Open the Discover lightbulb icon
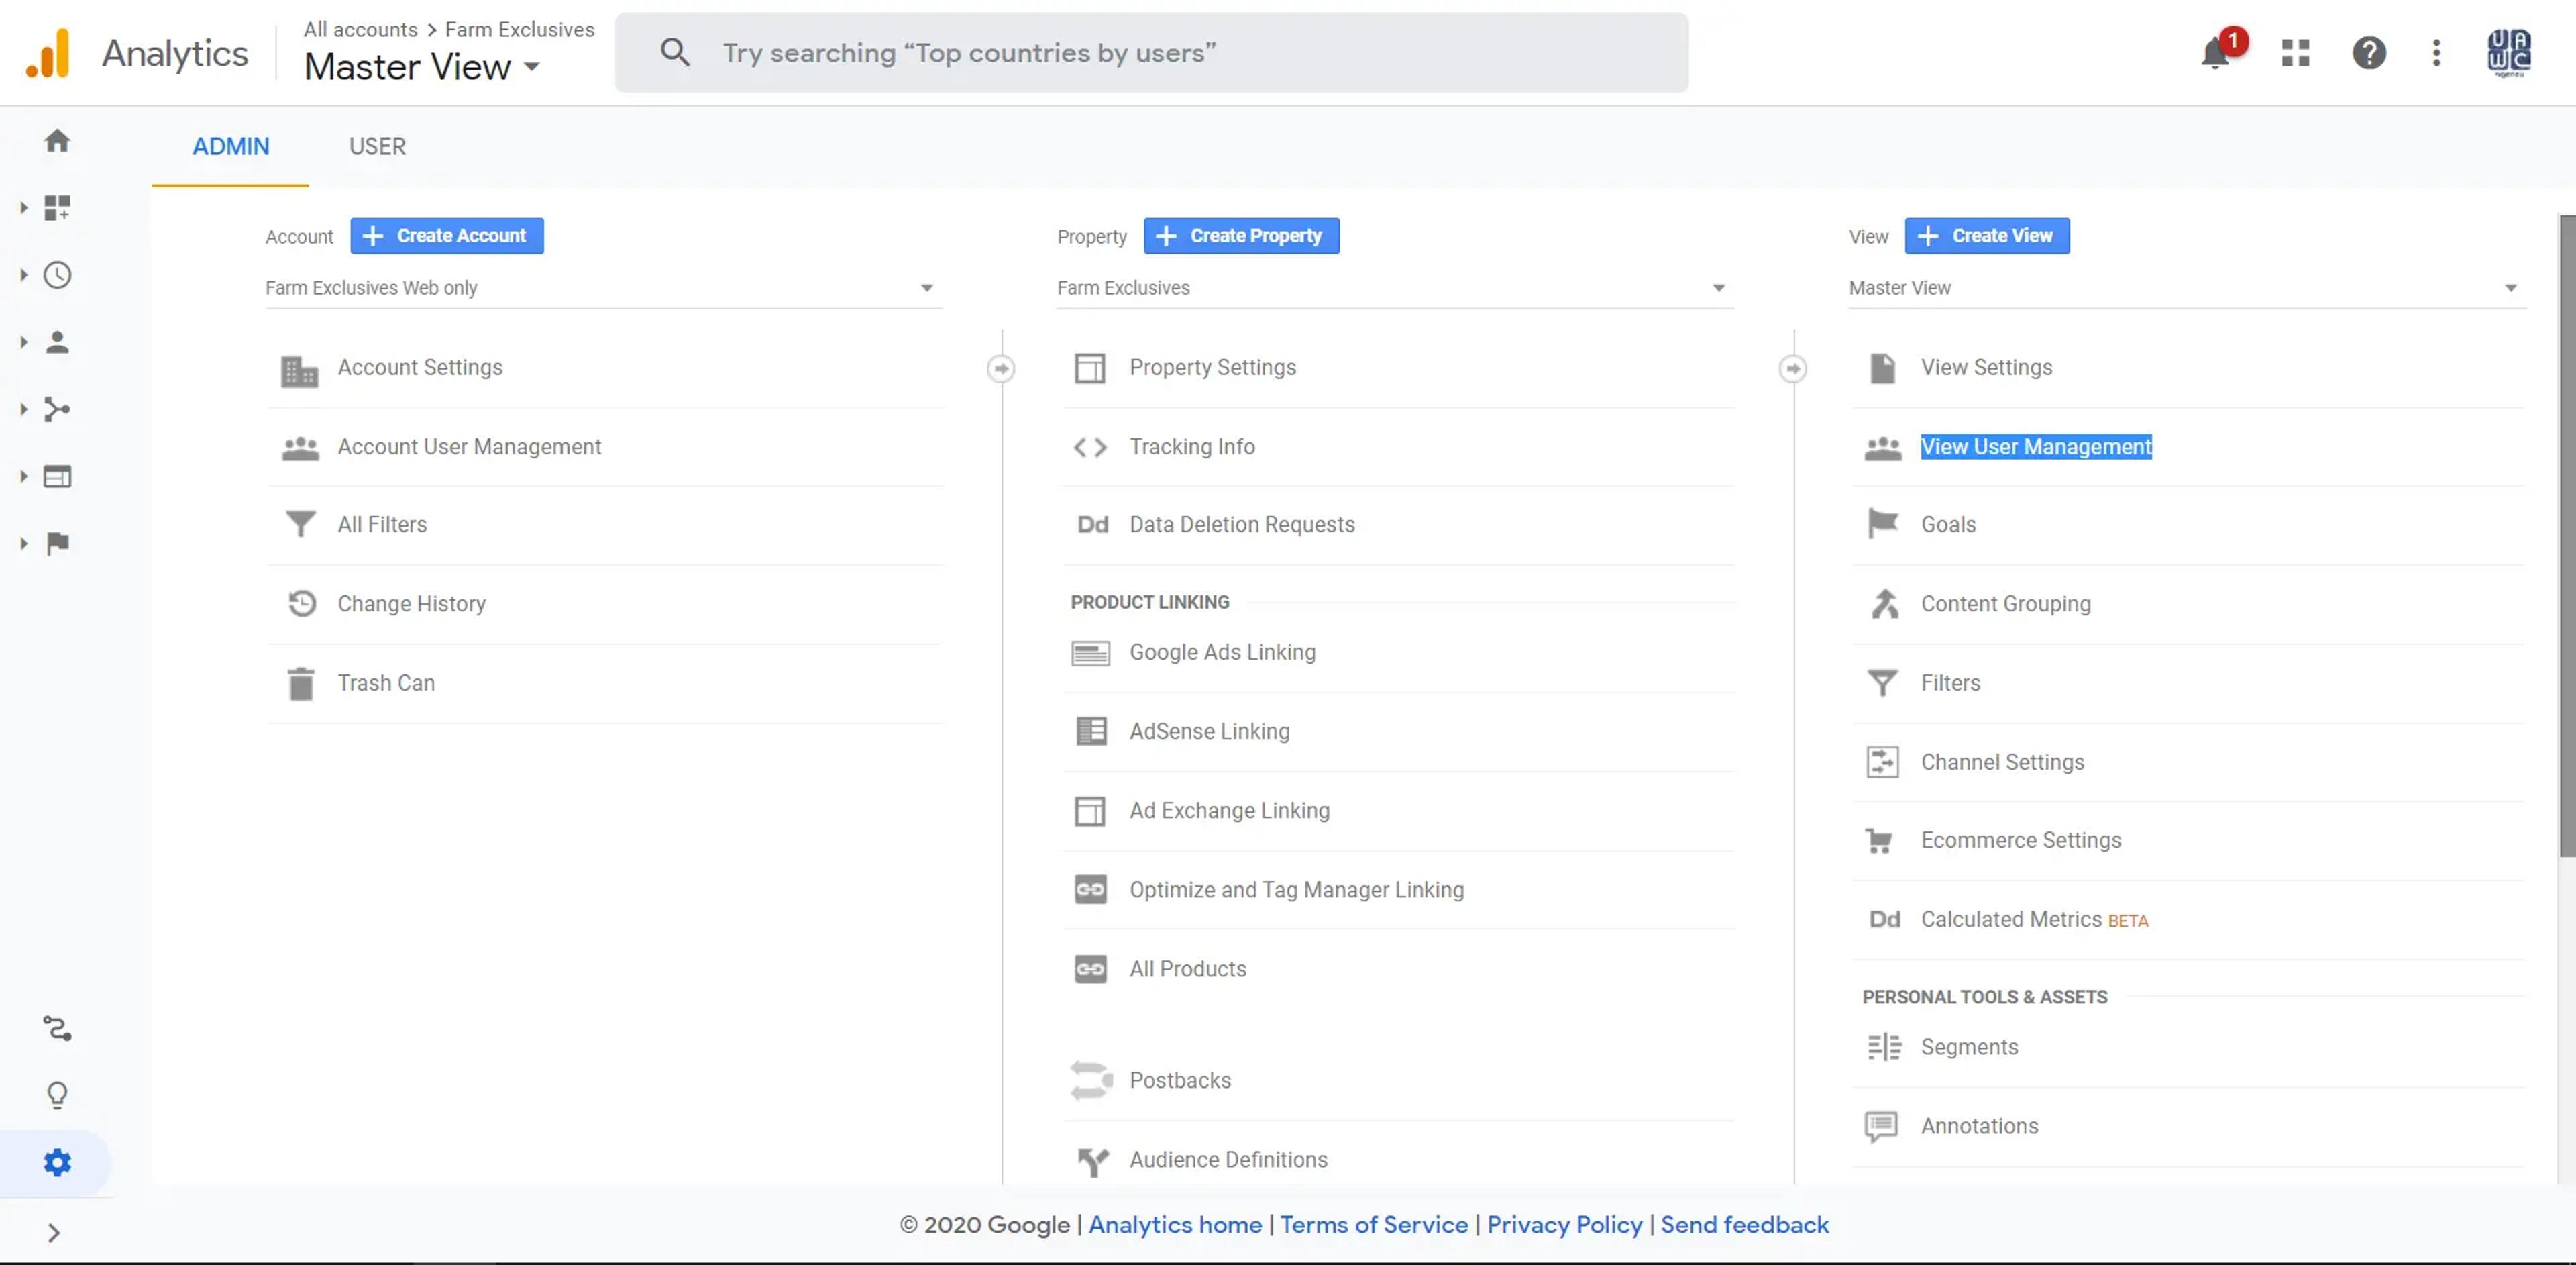The image size is (2576, 1265). (x=57, y=1095)
